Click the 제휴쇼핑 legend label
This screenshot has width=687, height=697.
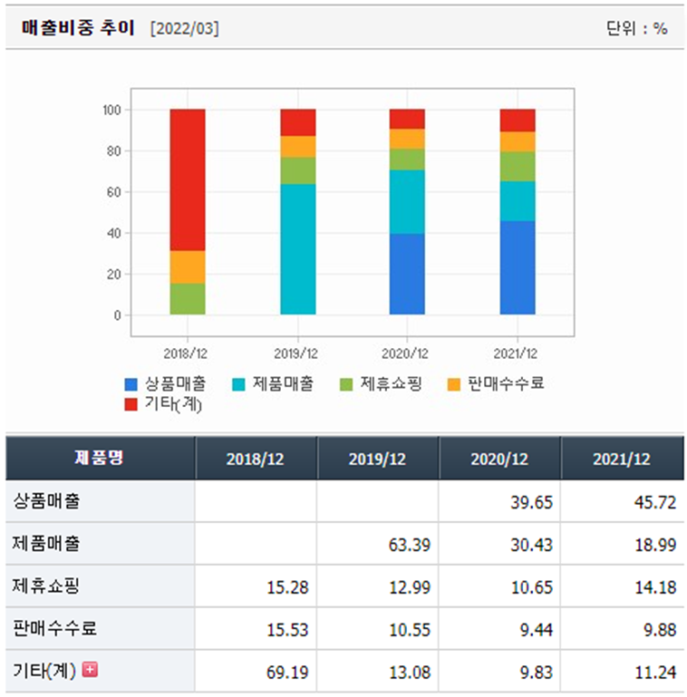tap(391, 383)
